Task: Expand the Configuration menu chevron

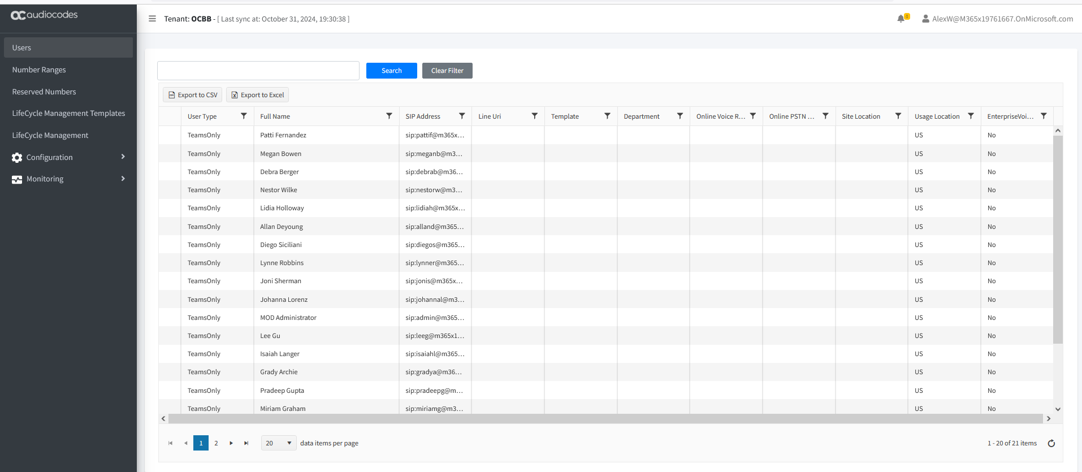Action: [x=123, y=157]
